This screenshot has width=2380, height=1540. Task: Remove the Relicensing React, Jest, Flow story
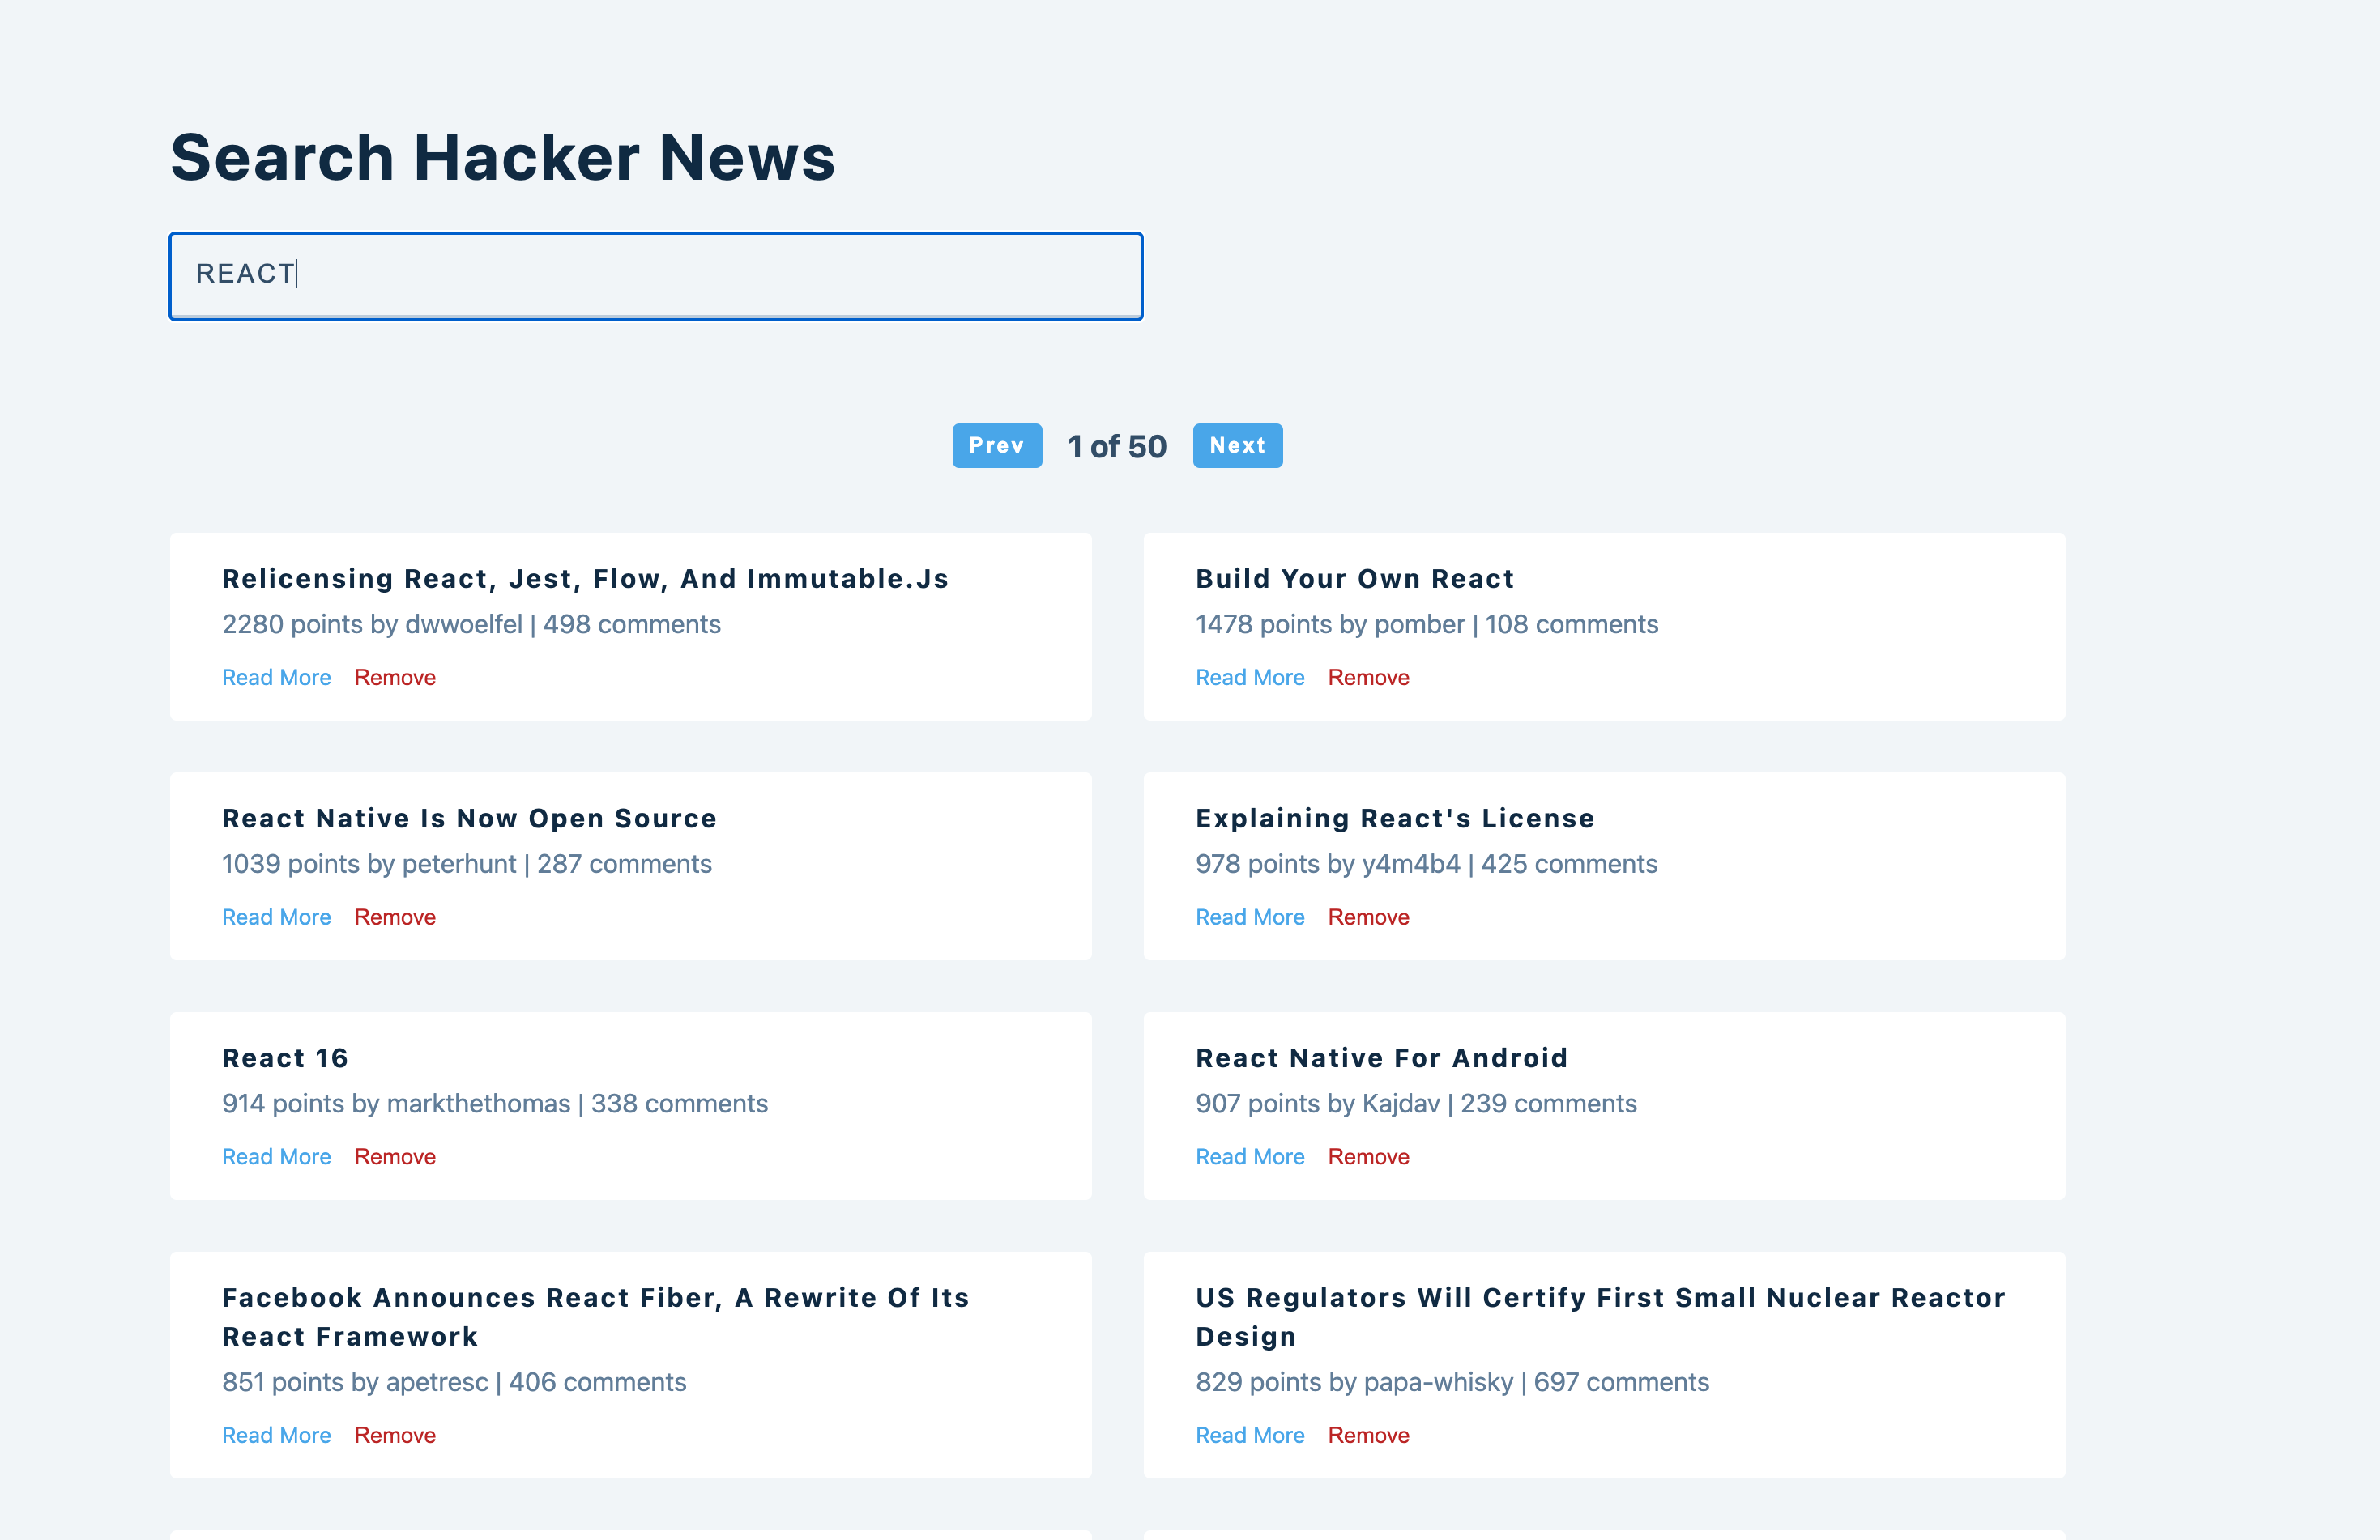[395, 678]
